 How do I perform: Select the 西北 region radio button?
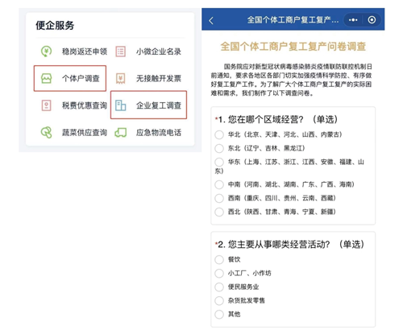pos(219,212)
